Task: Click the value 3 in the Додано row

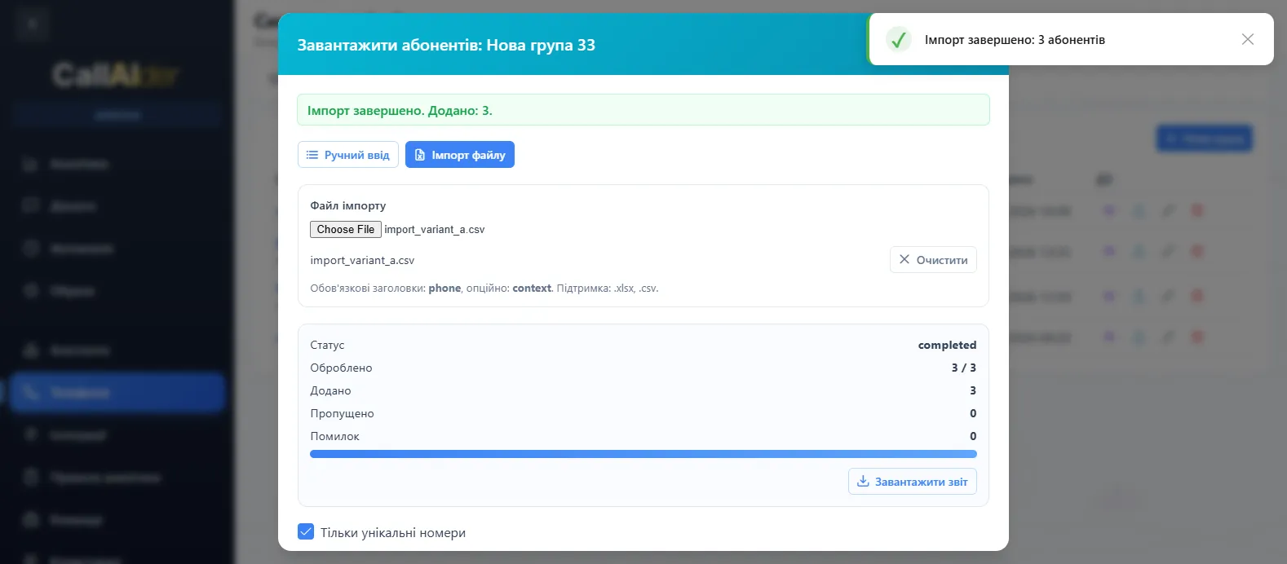Action: (x=973, y=390)
